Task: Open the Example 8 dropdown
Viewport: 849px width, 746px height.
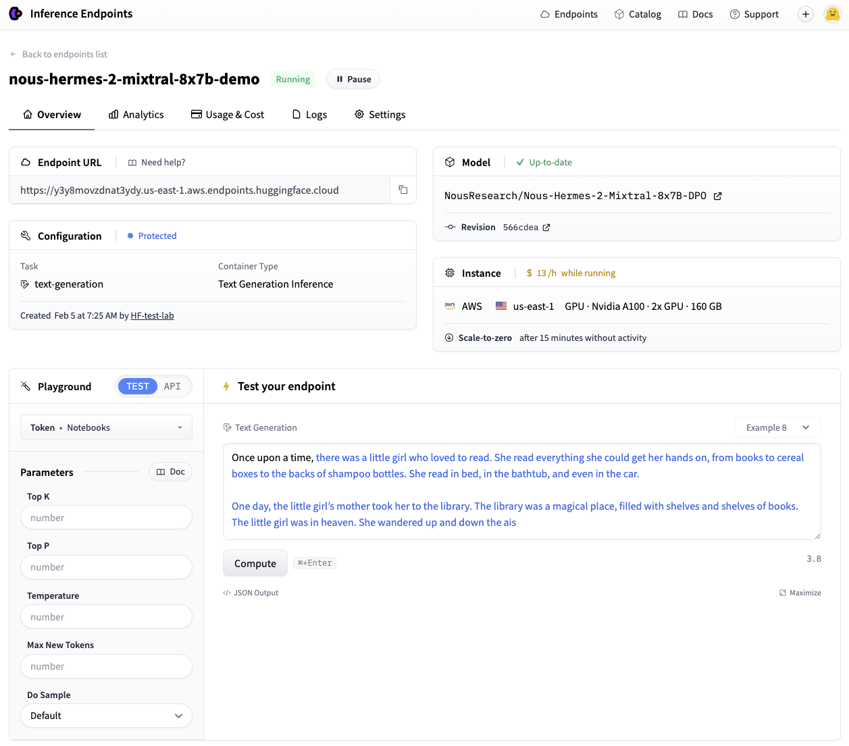Action: pos(777,427)
